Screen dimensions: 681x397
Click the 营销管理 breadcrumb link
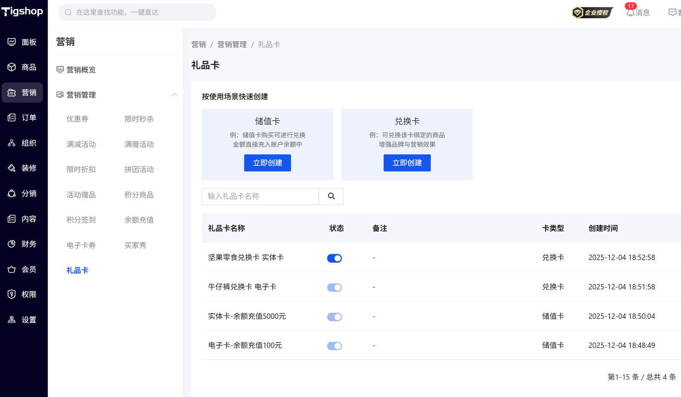[232, 45]
